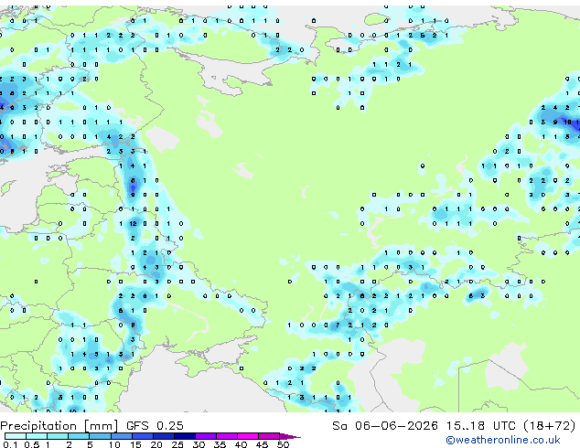Click the '15..18 UTC' time label

[x=480, y=426]
